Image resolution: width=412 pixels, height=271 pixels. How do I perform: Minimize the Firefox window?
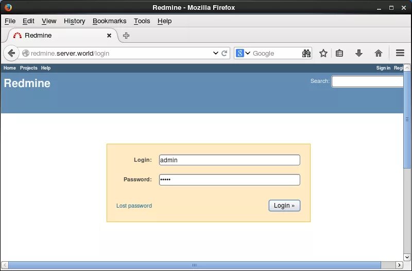click(379, 8)
